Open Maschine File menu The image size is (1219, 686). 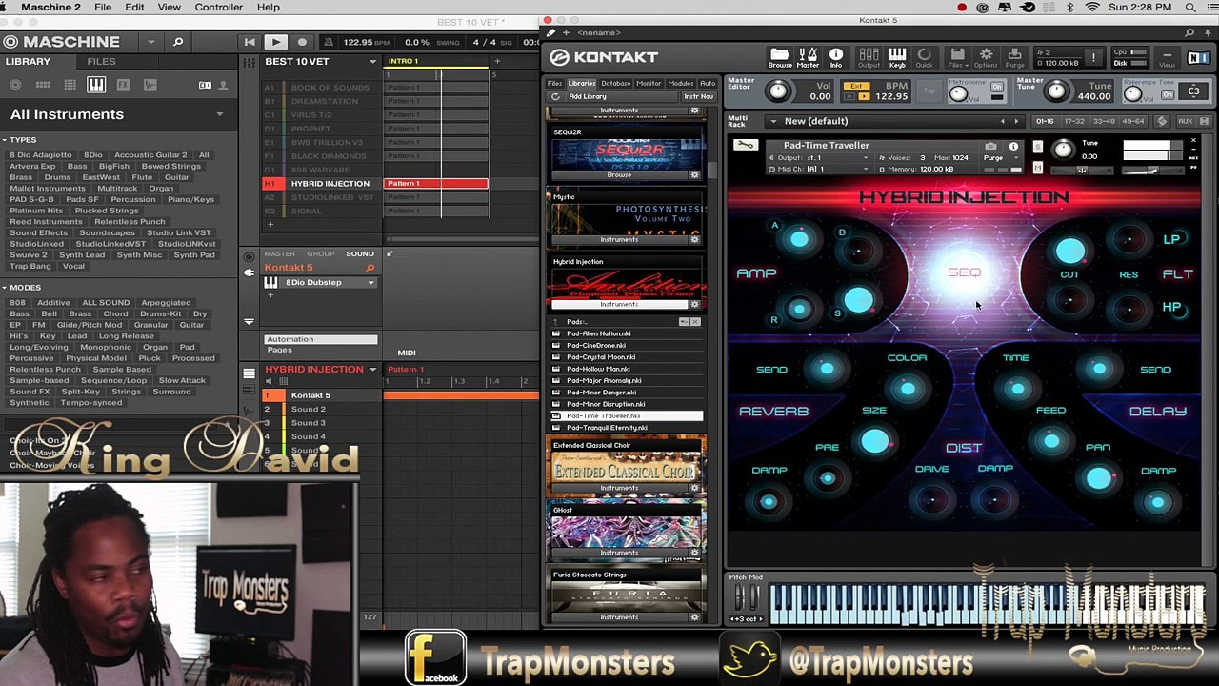tap(102, 7)
